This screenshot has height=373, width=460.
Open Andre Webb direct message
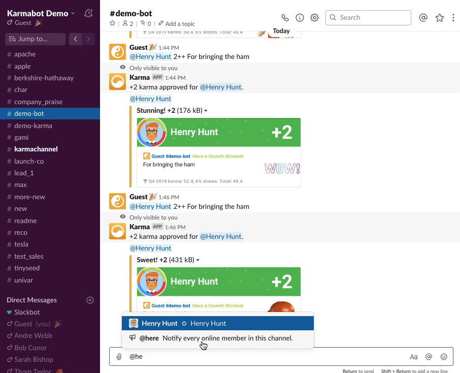coord(50,336)
